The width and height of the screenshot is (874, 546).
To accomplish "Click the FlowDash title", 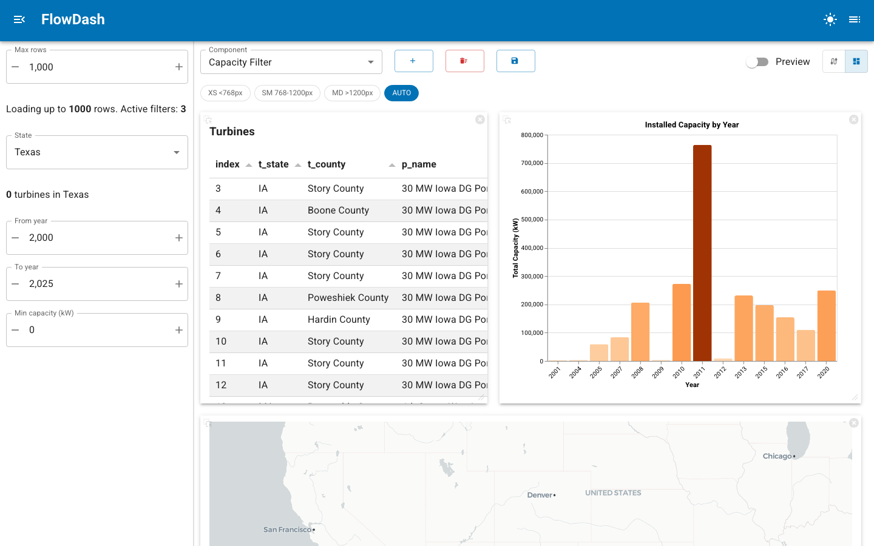I will (x=73, y=19).
